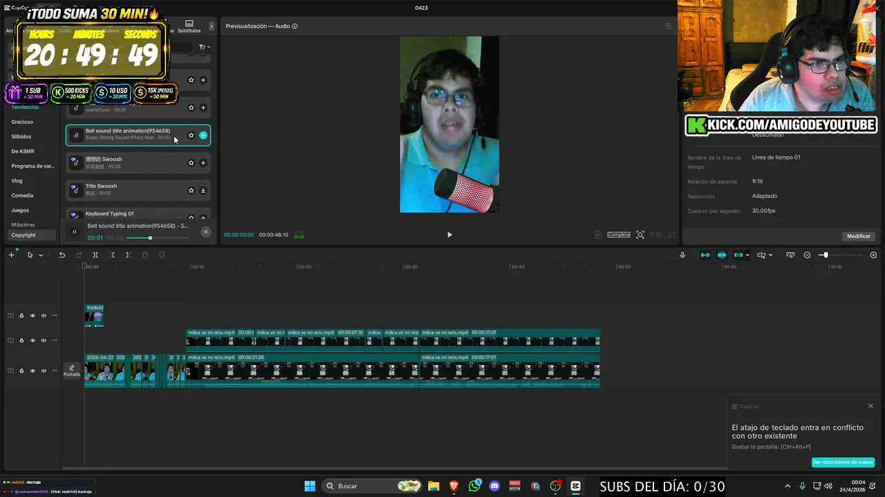This screenshot has height=497, width=885.
Task: Open the Programa de var... category
Action: [32, 166]
